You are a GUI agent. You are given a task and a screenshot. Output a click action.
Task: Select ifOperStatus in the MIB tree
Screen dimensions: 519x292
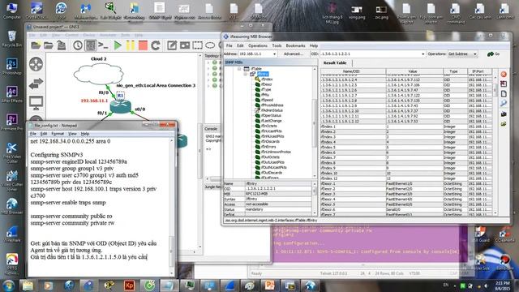click(271, 115)
